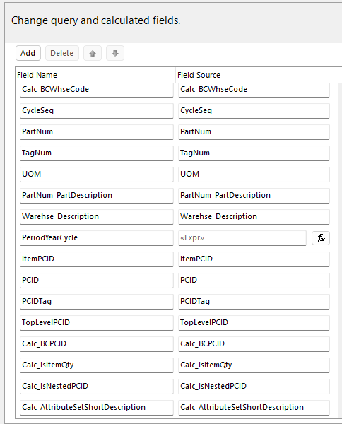Viewport: 342px width, 424px height.
Task: Select the CycleSeq field source box
Action: coord(254,111)
